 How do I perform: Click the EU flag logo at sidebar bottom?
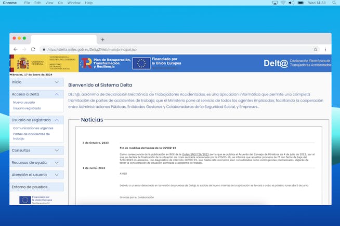click(x=25, y=200)
